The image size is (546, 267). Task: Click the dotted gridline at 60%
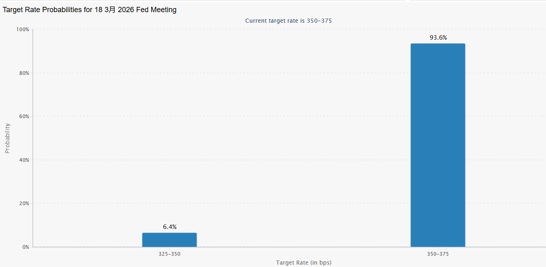click(283, 116)
